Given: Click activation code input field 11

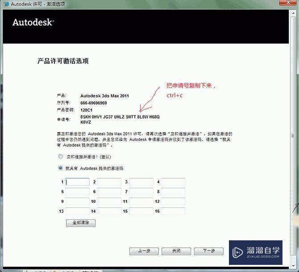Looking at the screenshot, I should [141, 202].
